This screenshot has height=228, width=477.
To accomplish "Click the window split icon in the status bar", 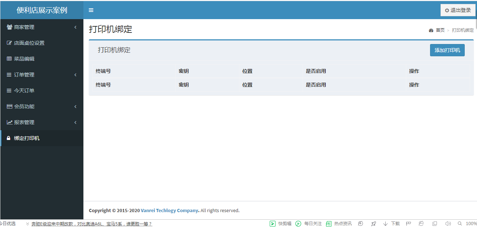I will click(x=435, y=224).
